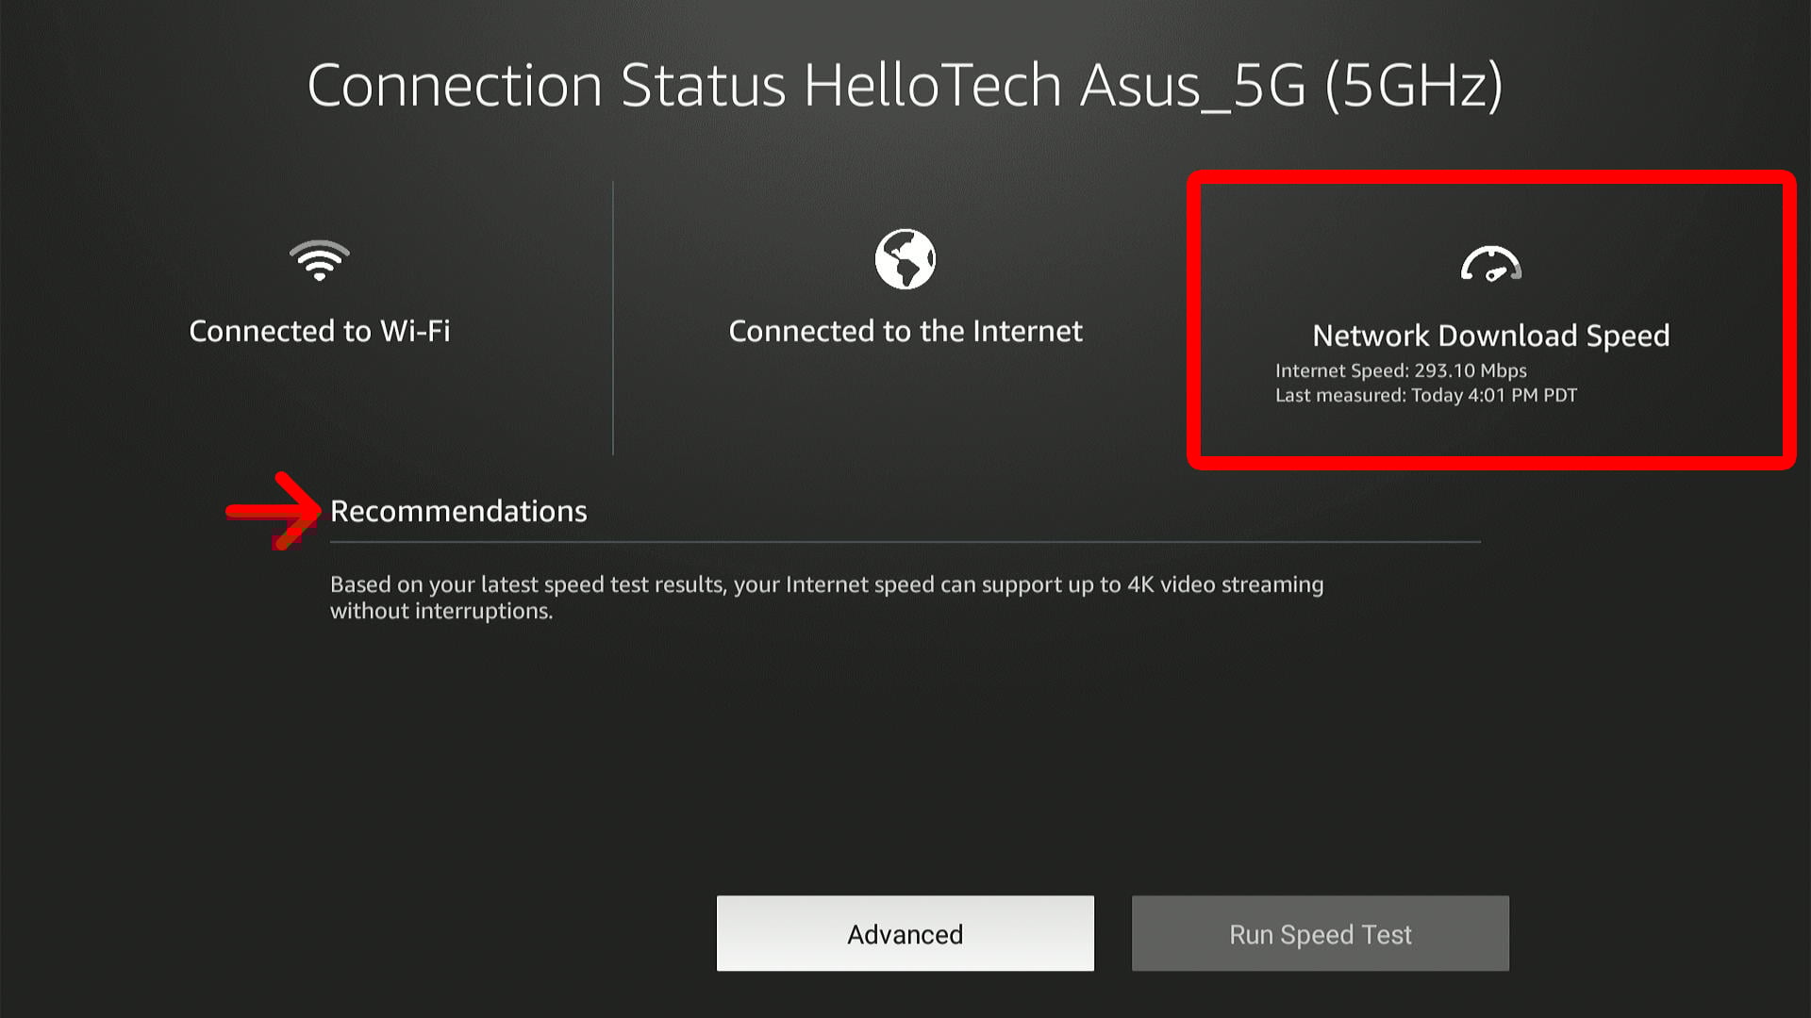Click the Connection Status HelloTech Asus_5G title
1811x1018 pixels.
[x=904, y=85]
